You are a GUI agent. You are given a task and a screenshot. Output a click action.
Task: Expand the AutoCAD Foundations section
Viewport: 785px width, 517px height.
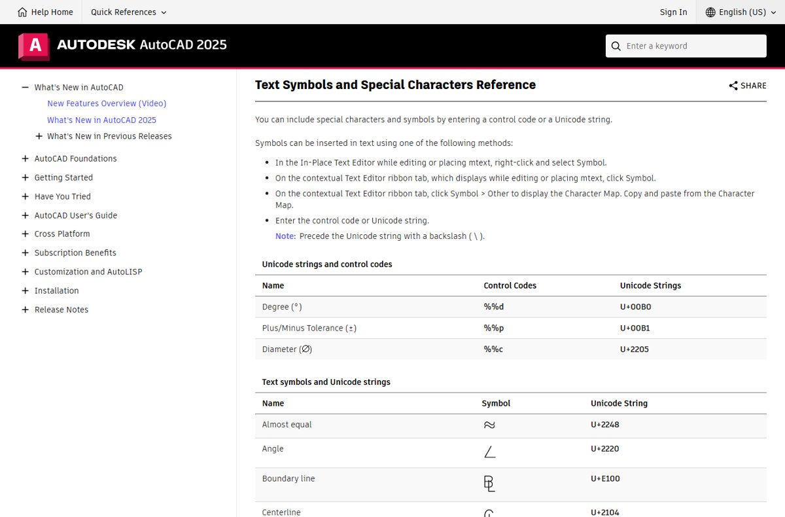pos(25,158)
